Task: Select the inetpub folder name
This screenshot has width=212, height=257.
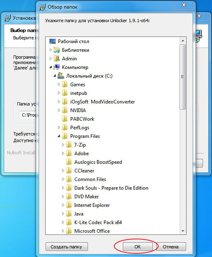Action: [x=78, y=93]
